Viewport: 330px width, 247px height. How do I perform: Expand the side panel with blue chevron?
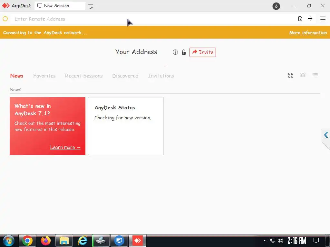(326, 135)
